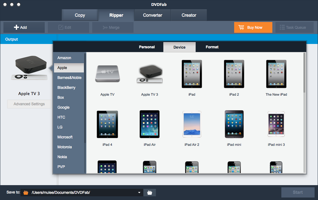Image resolution: width=318 pixels, height=200 pixels.
Task: Select the iPad 4 device icon
Action: [107, 124]
